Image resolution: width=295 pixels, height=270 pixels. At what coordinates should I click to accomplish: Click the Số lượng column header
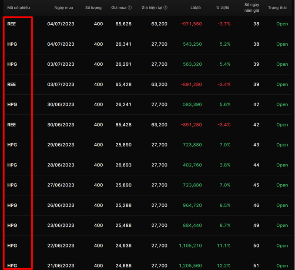(93, 8)
